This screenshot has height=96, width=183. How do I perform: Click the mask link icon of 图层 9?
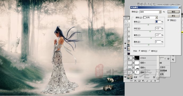133,63
